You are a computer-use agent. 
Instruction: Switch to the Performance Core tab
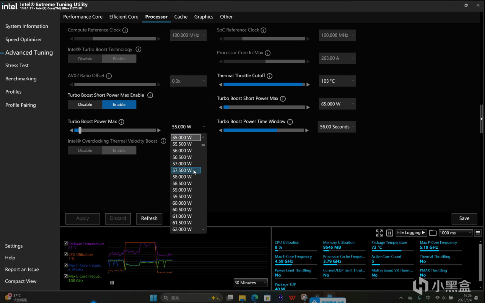pyautogui.click(x=83, y=17)
